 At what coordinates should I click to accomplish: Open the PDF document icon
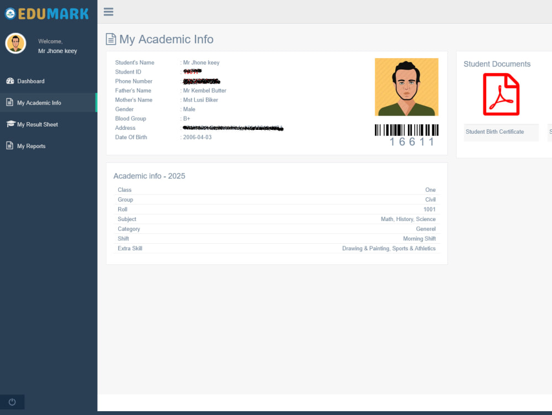[x=501, y=94]
